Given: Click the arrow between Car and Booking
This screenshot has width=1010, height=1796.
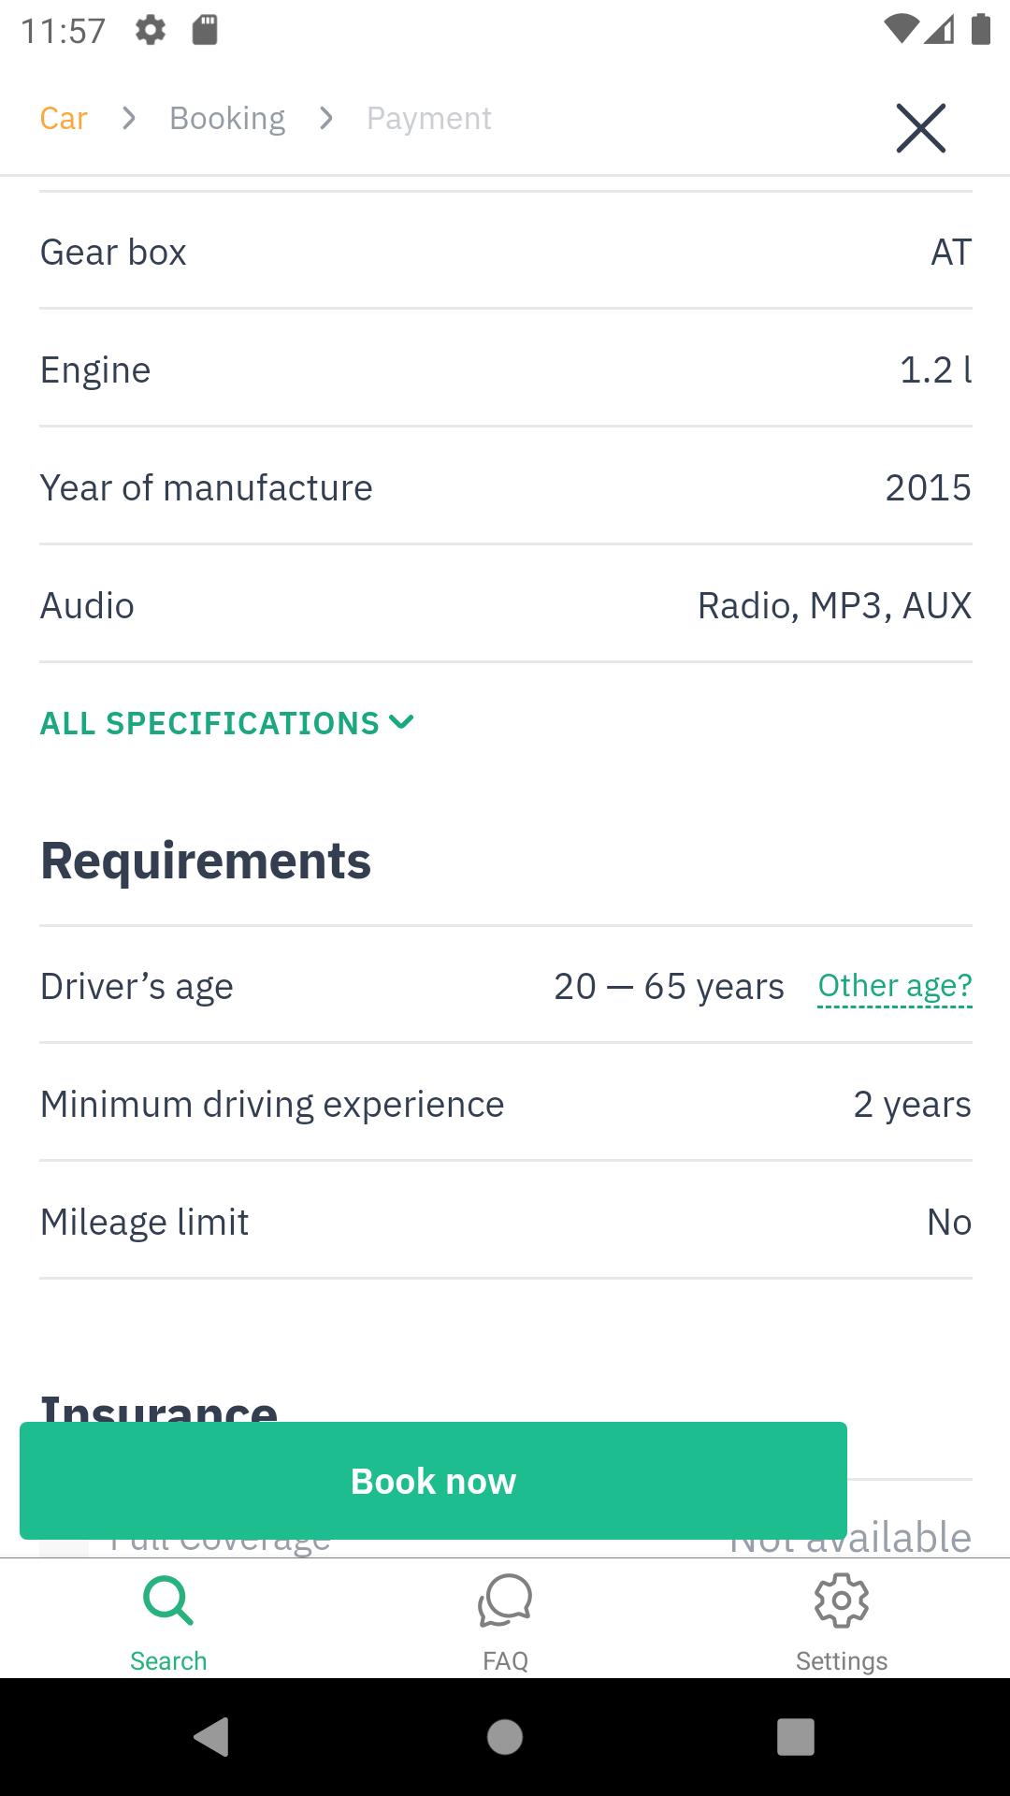Looking at the screenshot, I should pos(129,119).
